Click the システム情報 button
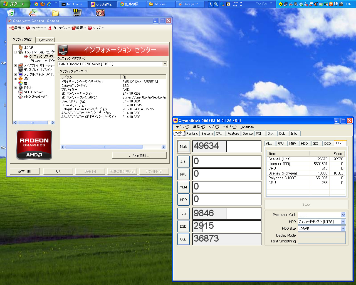Image resolution: width=356 pixels, height=285 pixels. pyautogui.click(x=139, y=155)
